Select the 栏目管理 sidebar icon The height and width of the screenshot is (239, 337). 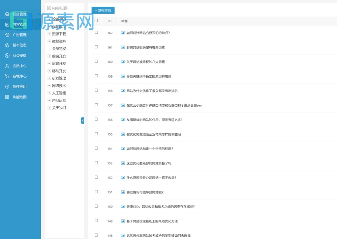click(7, 14)
